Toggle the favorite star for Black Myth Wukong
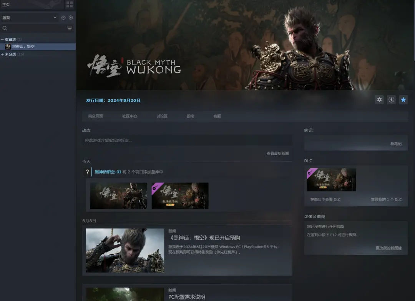This screenshot has height=301, width=415. click(x=403, y=100)
